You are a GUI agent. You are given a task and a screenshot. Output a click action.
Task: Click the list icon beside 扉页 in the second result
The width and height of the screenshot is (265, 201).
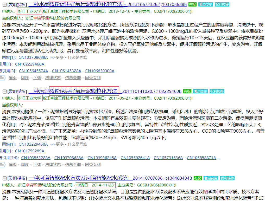pos(3,165)
